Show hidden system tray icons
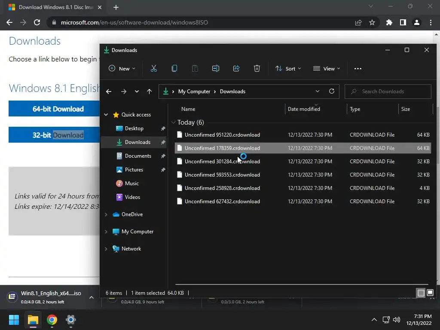Screen dimensions: 440x330 click(x=374, y=320)
